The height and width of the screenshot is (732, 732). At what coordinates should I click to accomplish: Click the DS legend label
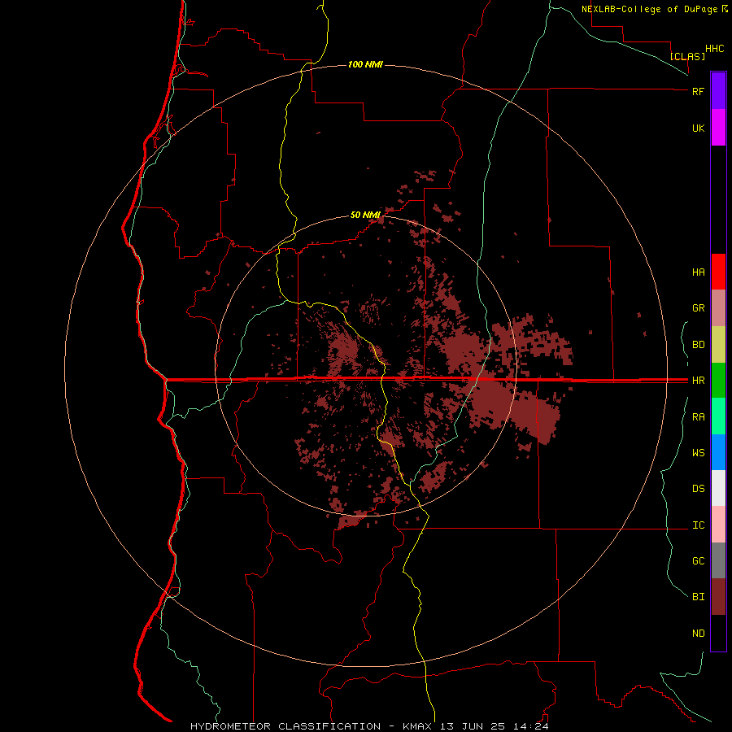[698, 488]
